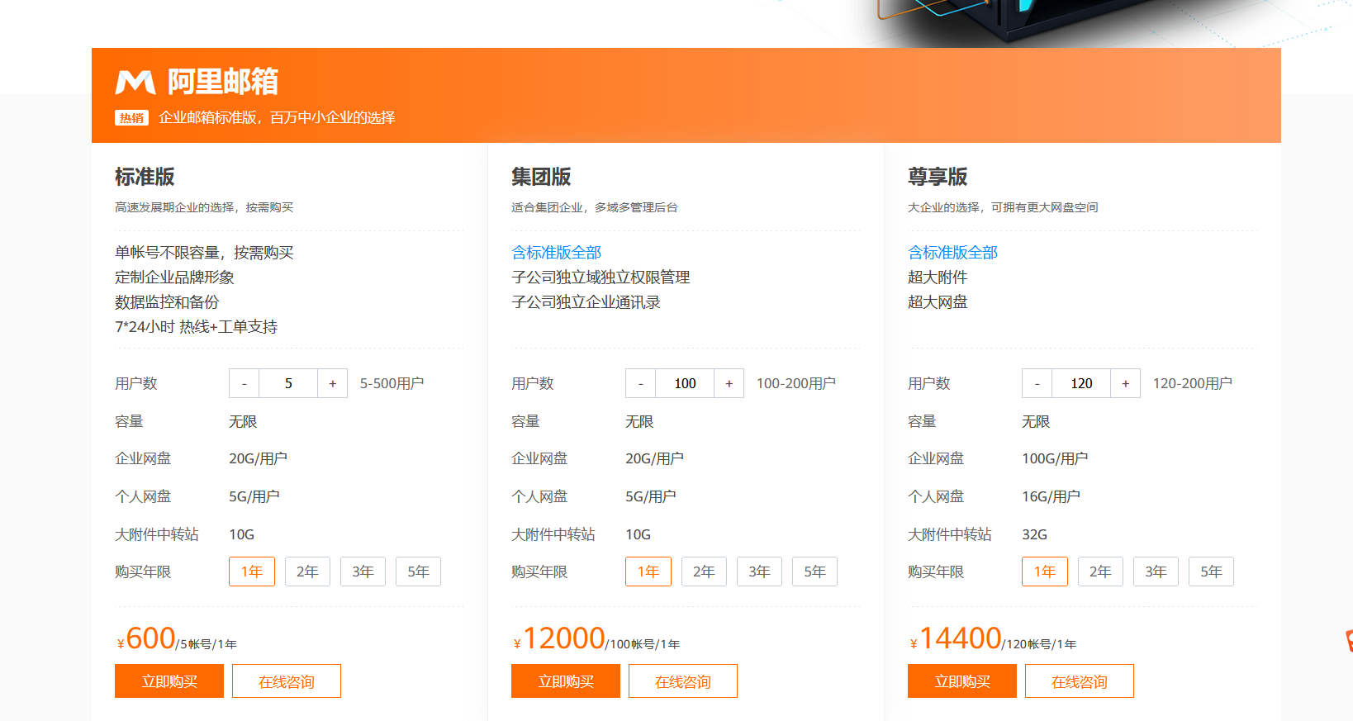This screenshot has width=1353, height=721.
Task: Click the 尊享版 plan heading
Action: [x=938, y=177]
